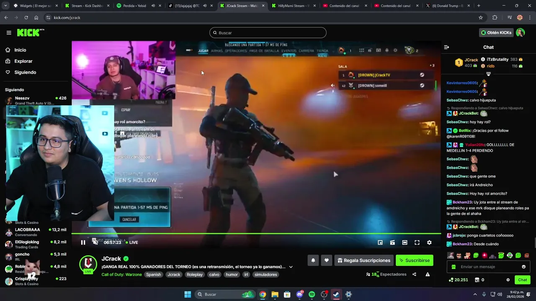Expand the chat leaderboard handle
The image size is (536, 301).
(488, 74)
